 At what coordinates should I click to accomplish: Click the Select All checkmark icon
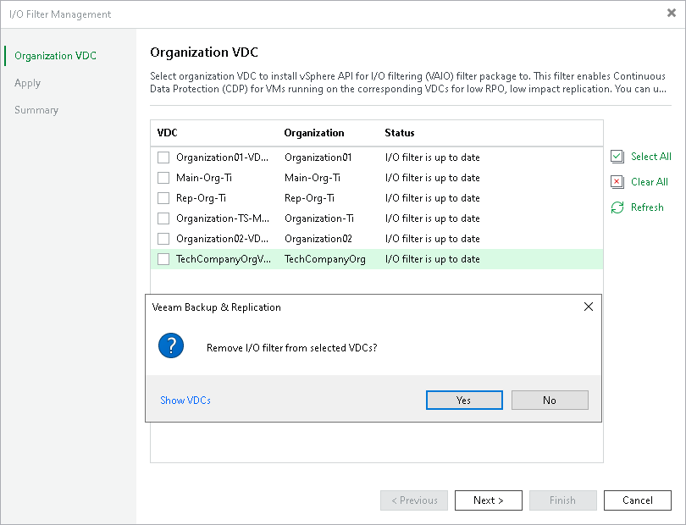pos(617,157)
